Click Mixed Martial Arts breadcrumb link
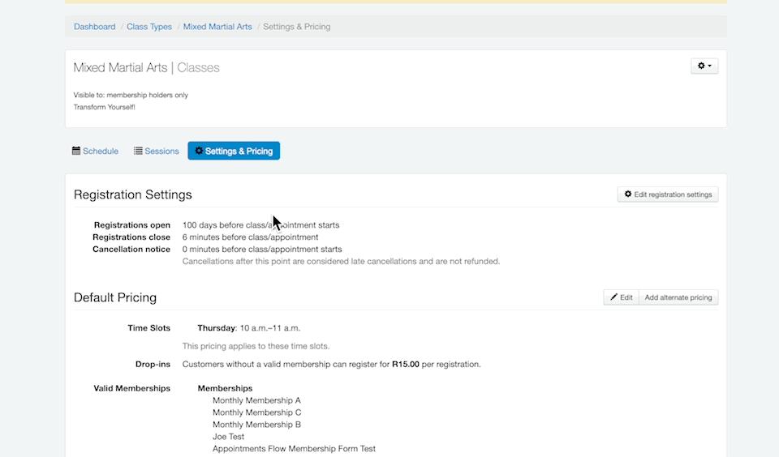Viewport: 779px width, 457px height. (x=217, y=27)
